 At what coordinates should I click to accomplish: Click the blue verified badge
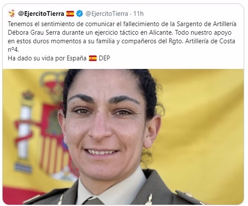click(80, 13)
